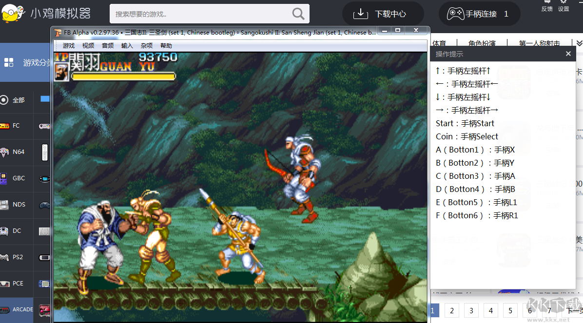
Task: Open the 输入 menu in FB Alpha
Action: 127,46
